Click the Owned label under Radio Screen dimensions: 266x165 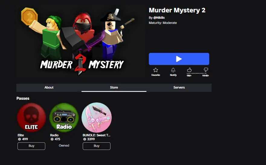(x=64, y=145)
